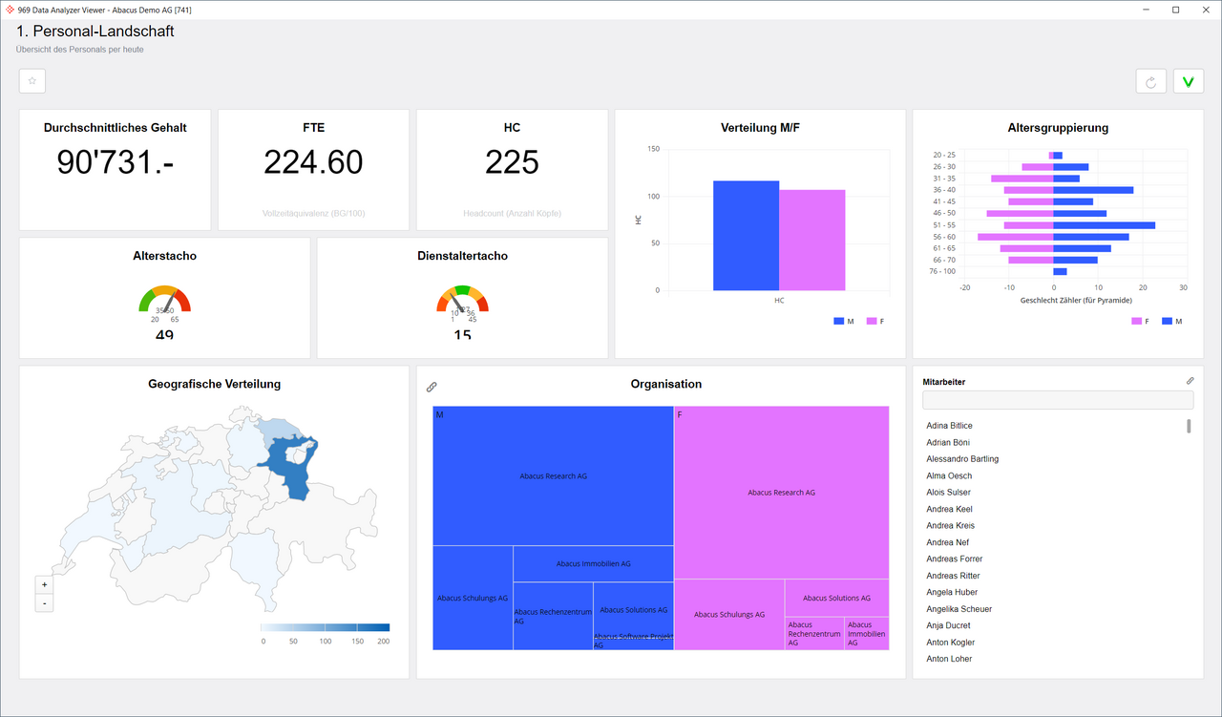Screen dimensions: 1222x717
Task: Click the Alterstacho gauge needle
Action: click(168, 304)
